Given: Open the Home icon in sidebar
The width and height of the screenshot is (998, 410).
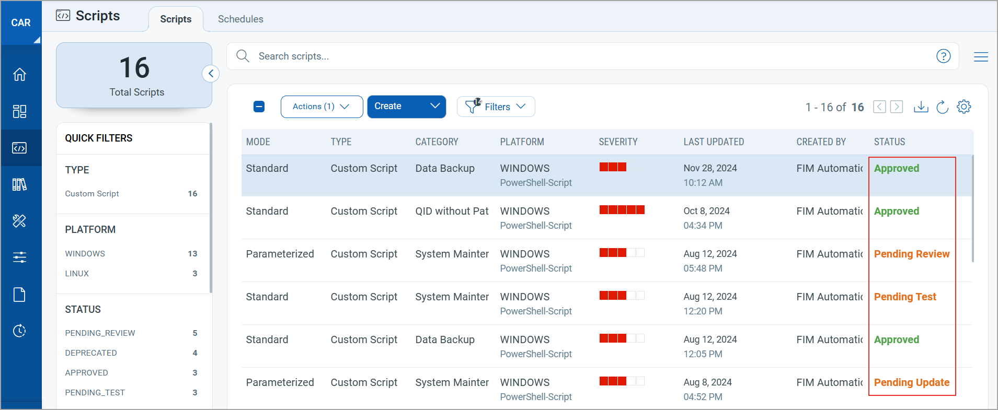Looking at the screenshot, I should tap(20, 75).
